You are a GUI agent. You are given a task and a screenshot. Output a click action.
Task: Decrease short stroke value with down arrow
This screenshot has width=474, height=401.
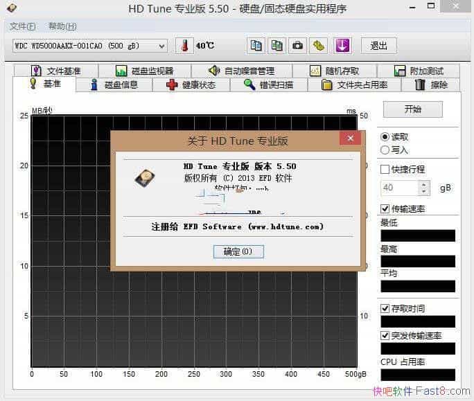coord(424,191)
